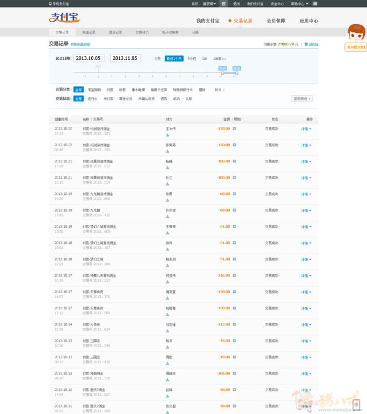The height and width of the screenshot is (414, 367).
Task: Click the 11.05 end handle on timeline
Action: (236, 73)
